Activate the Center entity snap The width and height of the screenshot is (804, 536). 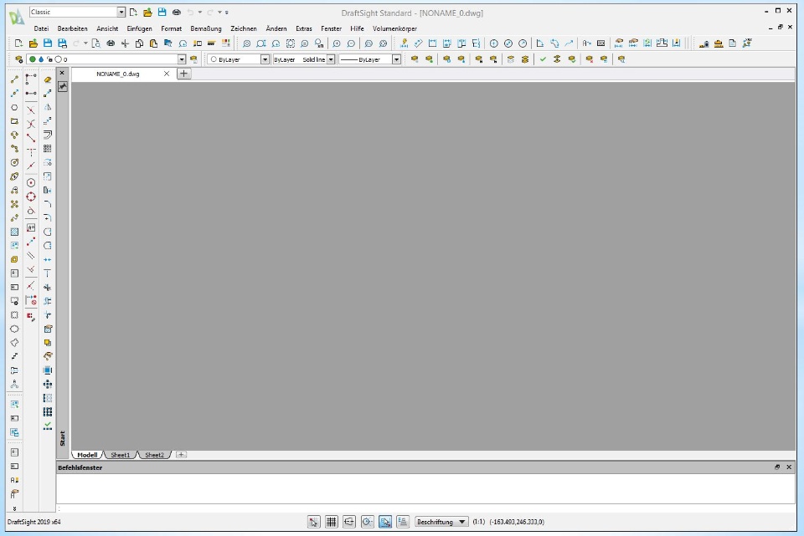[31, 183]
